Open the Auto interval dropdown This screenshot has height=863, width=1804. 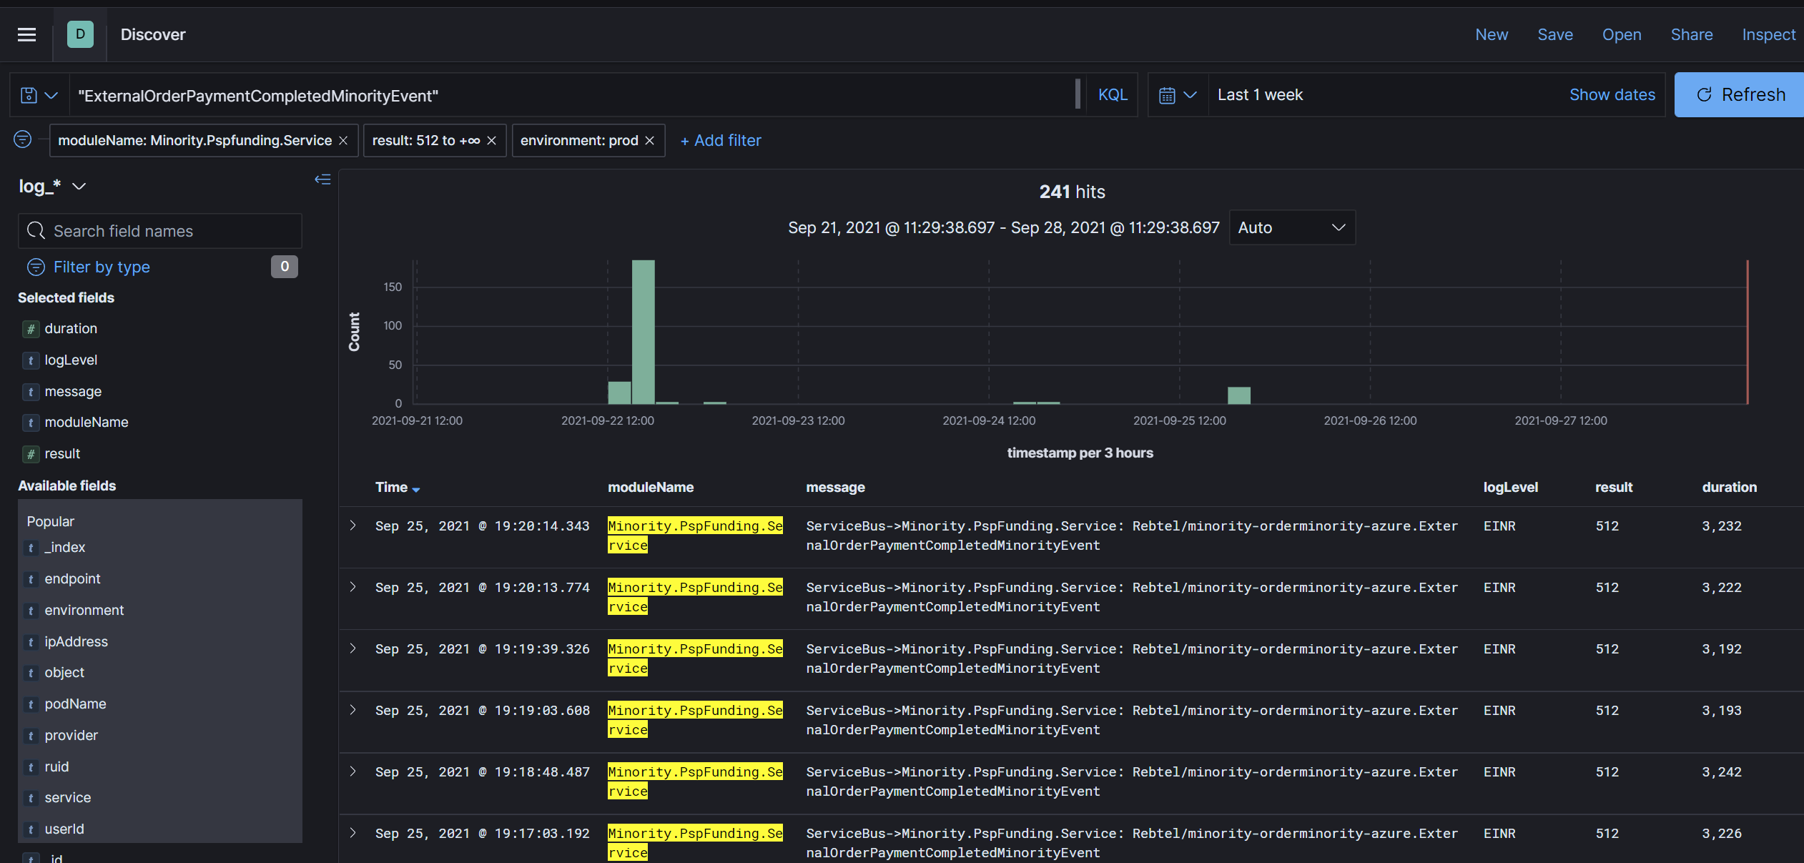point(1291,227)
